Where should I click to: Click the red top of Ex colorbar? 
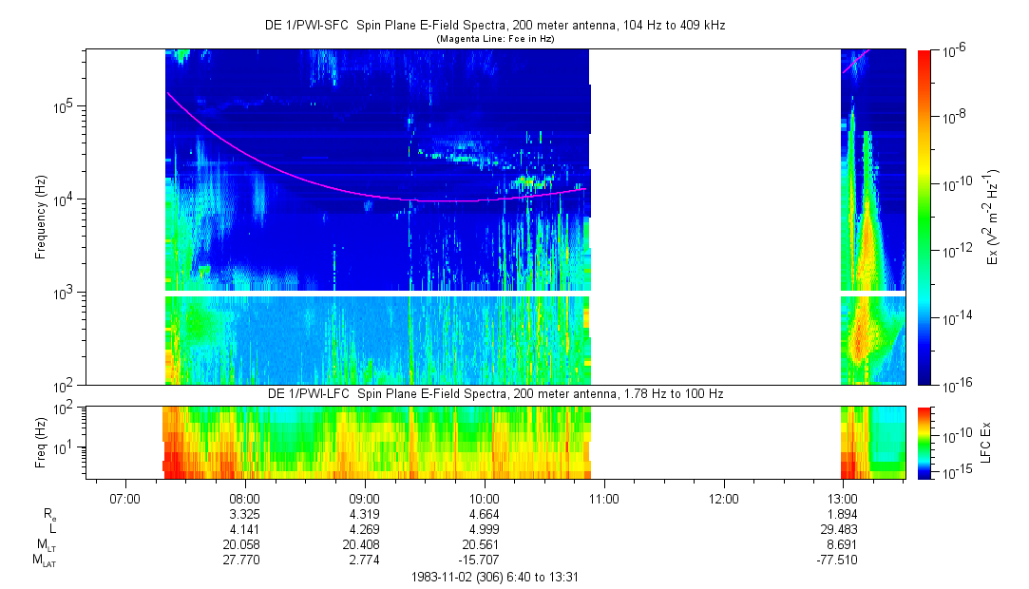click(x=924, y=57)
